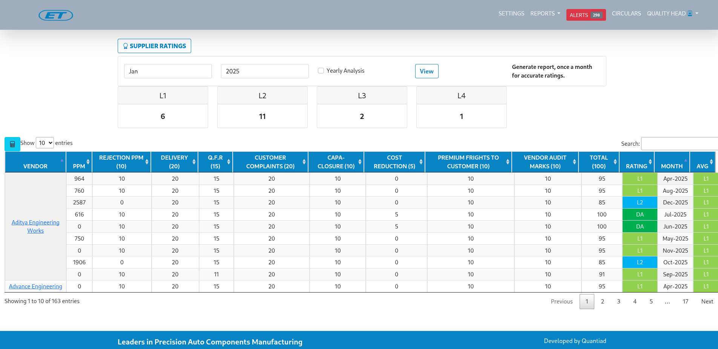Sort by Q.F.R (15) column arrows
Screen dimensions: 718x349
pos(229,162)
